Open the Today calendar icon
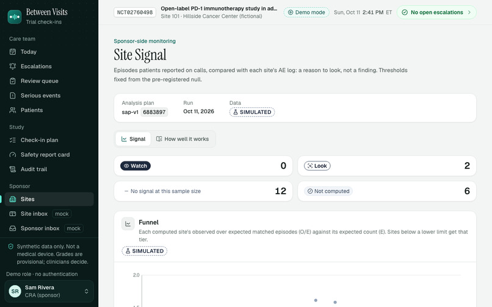The width and height of the screenshot is (492, 307). tap(13, 52)
